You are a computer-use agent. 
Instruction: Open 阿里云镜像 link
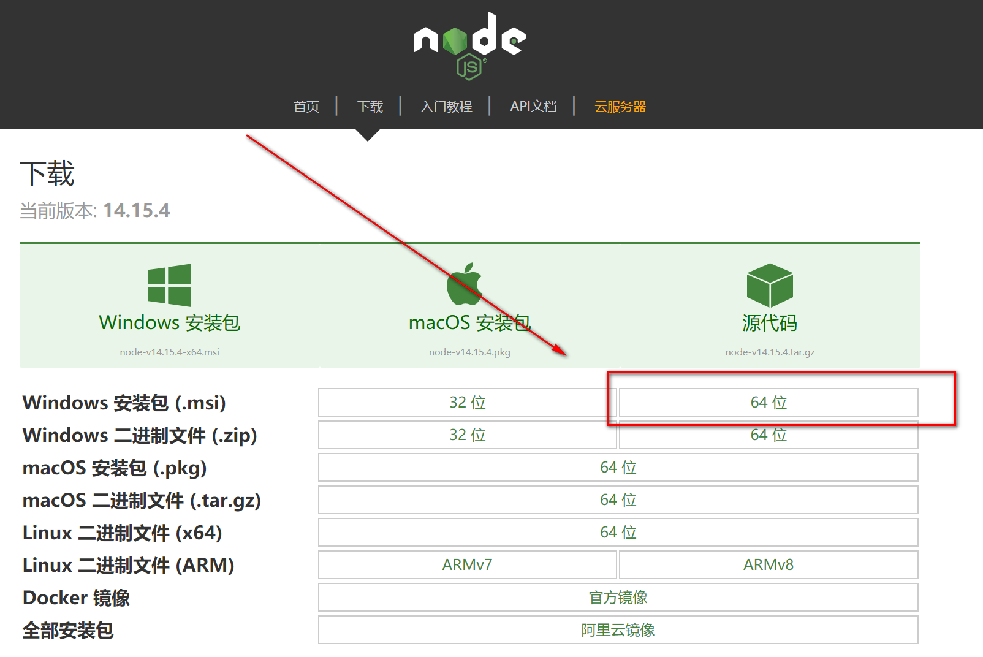(x=618, y=630)
